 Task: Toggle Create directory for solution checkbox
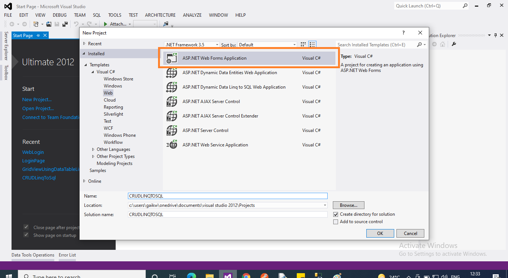point(336,214)
